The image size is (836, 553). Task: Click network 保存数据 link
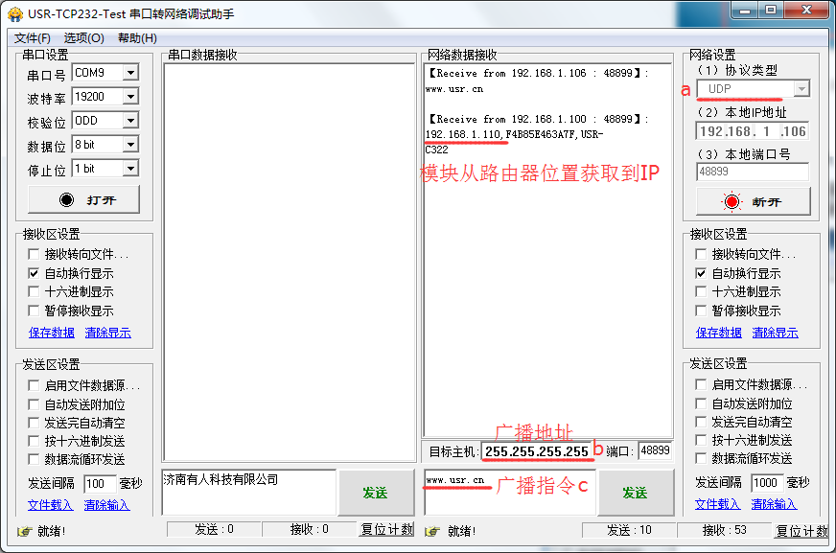point(718,333)
